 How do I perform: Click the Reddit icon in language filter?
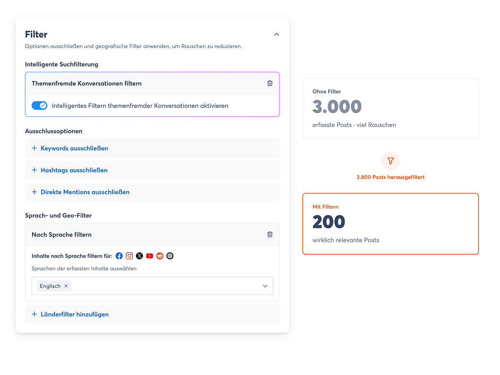160,256
